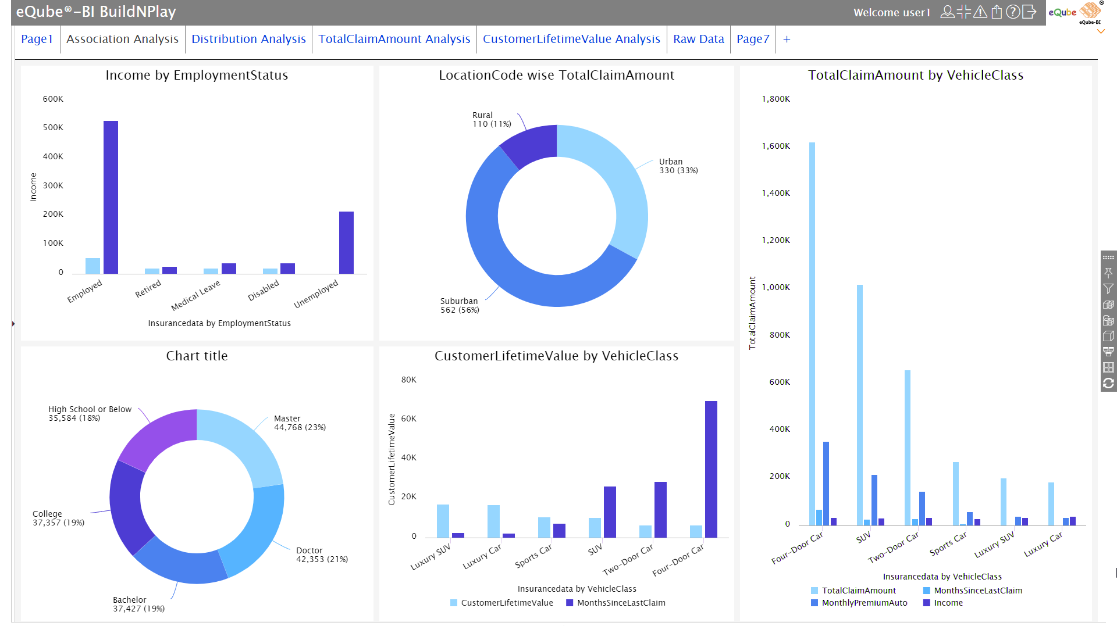Add a new page with plus button

(x=787, y=39)
